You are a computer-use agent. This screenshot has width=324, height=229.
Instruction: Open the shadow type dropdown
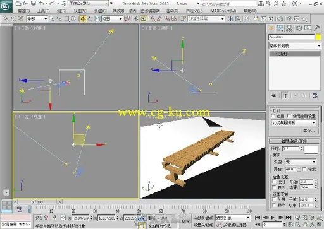(x=294, y=122)
